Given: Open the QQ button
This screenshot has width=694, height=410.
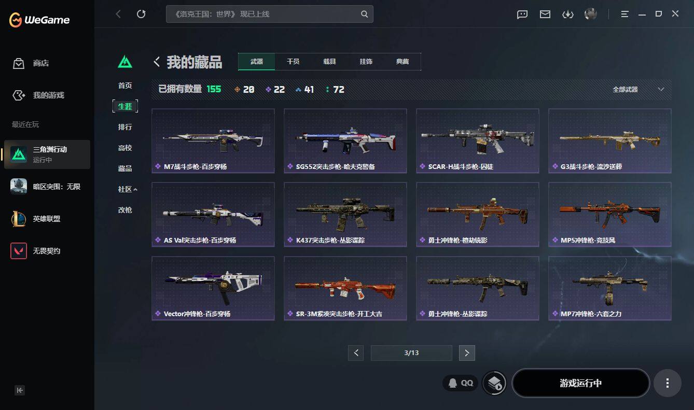Looking at the screenshot, I should pos(461,383).
